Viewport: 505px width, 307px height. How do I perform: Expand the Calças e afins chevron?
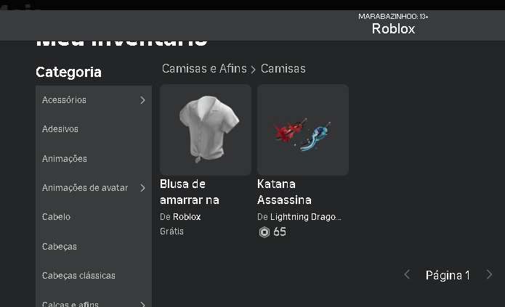pyautogui.click(x=142, y=304)
